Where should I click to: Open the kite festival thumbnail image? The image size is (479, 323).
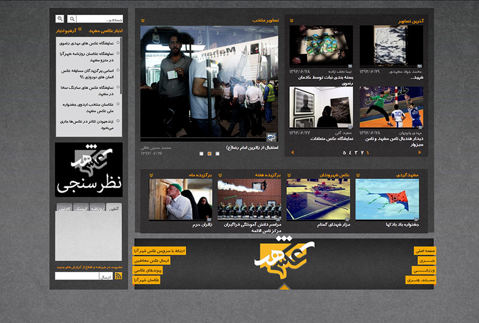(x=387, y=199)
